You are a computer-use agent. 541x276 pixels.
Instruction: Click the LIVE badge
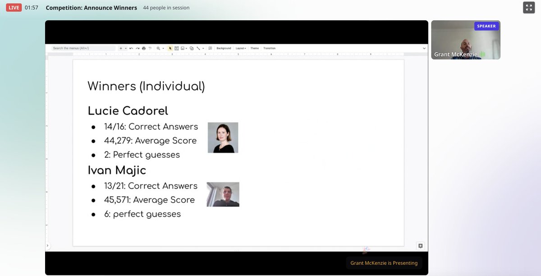tap(14, 8)
